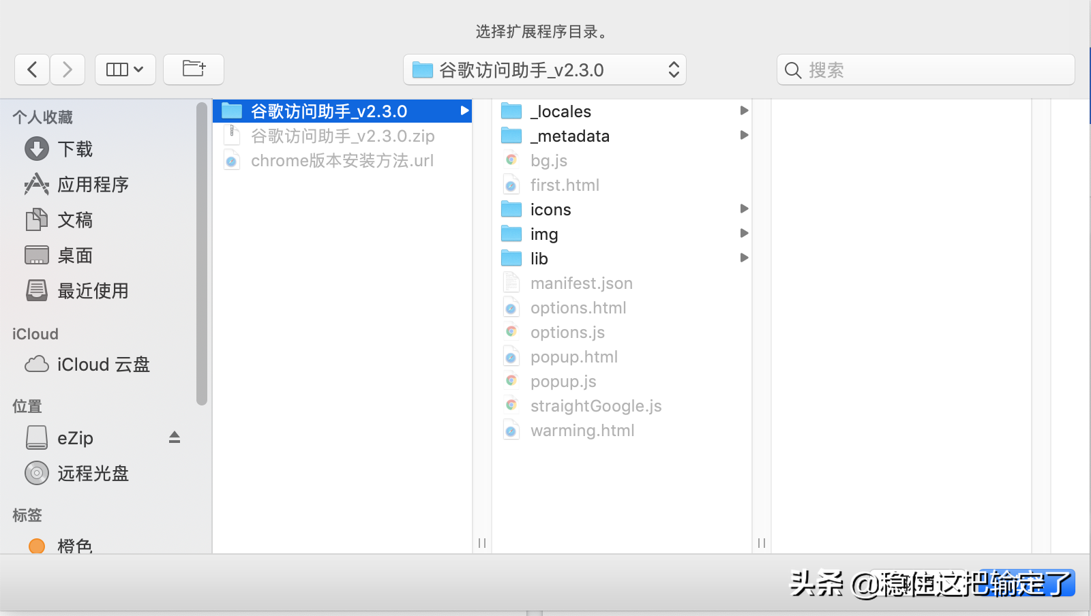Click the 文稿 documents icon

(37, 219)
